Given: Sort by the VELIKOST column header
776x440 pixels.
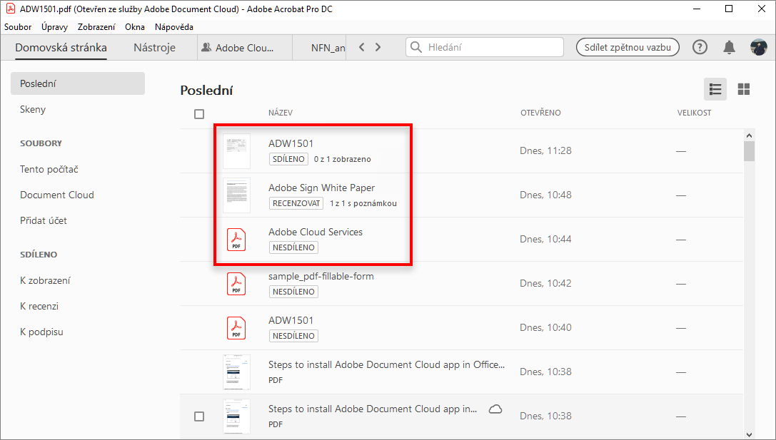Looking at the screenshot, I should (x=694, y=113).
